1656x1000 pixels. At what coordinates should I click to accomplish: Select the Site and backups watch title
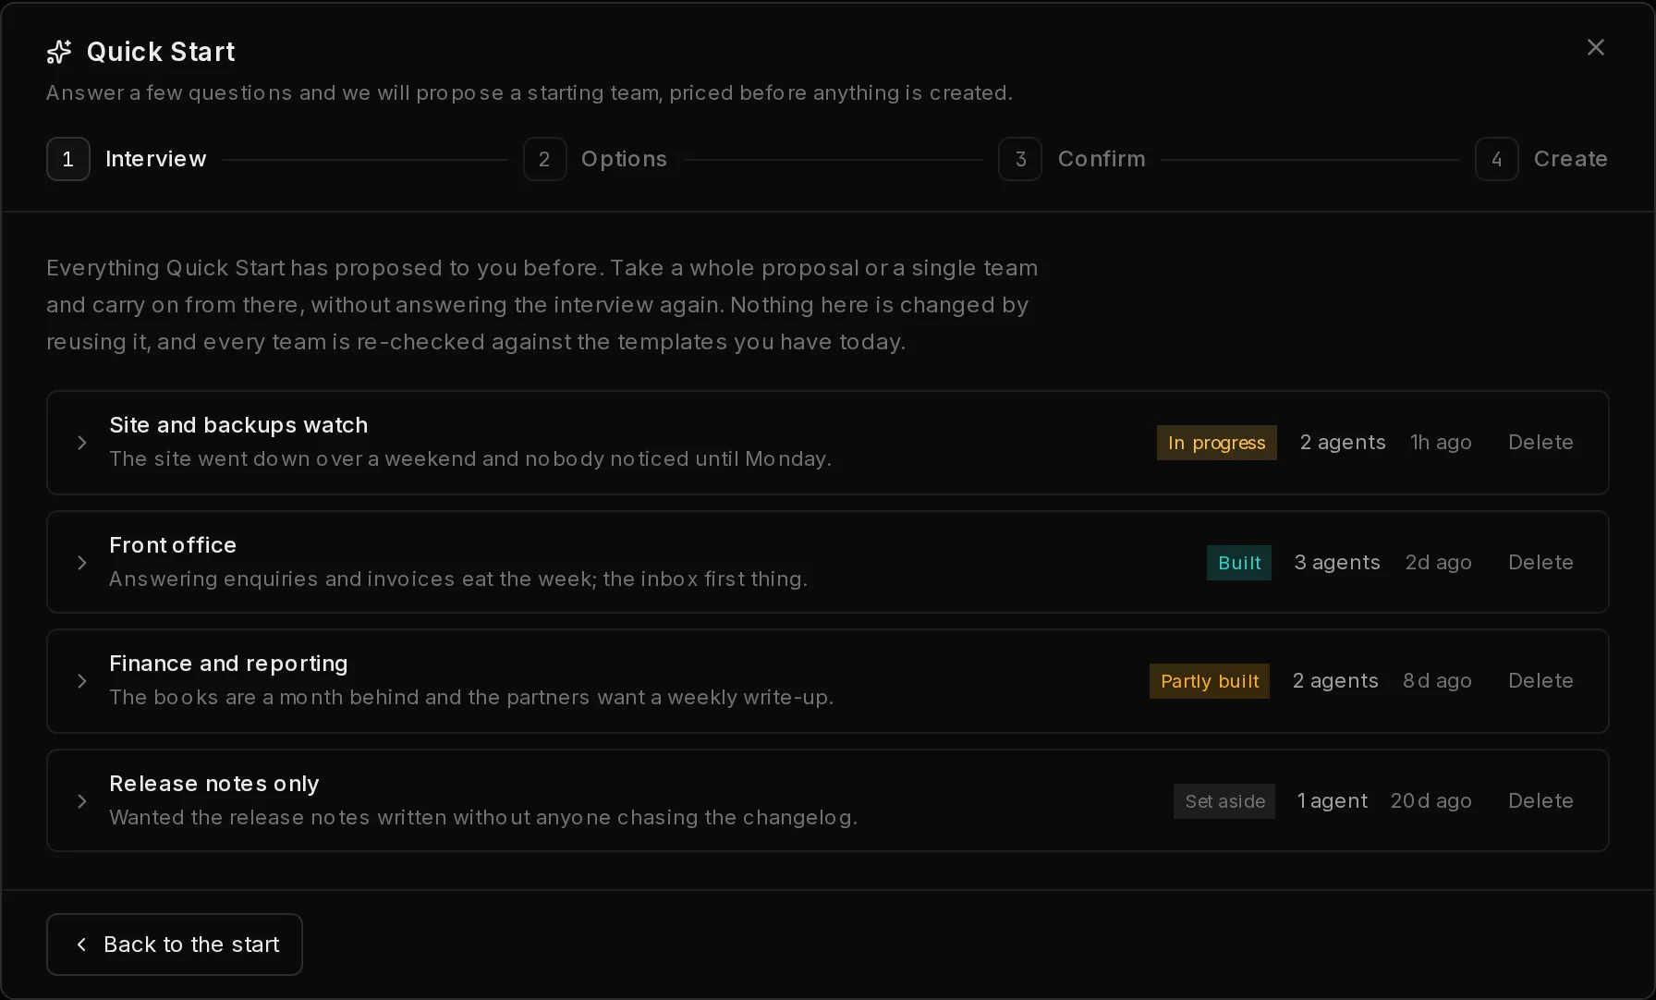coord(238,425)
